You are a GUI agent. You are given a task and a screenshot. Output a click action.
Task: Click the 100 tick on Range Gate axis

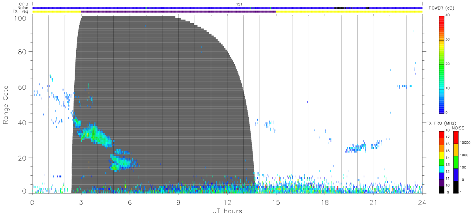(x=21, y=18)
